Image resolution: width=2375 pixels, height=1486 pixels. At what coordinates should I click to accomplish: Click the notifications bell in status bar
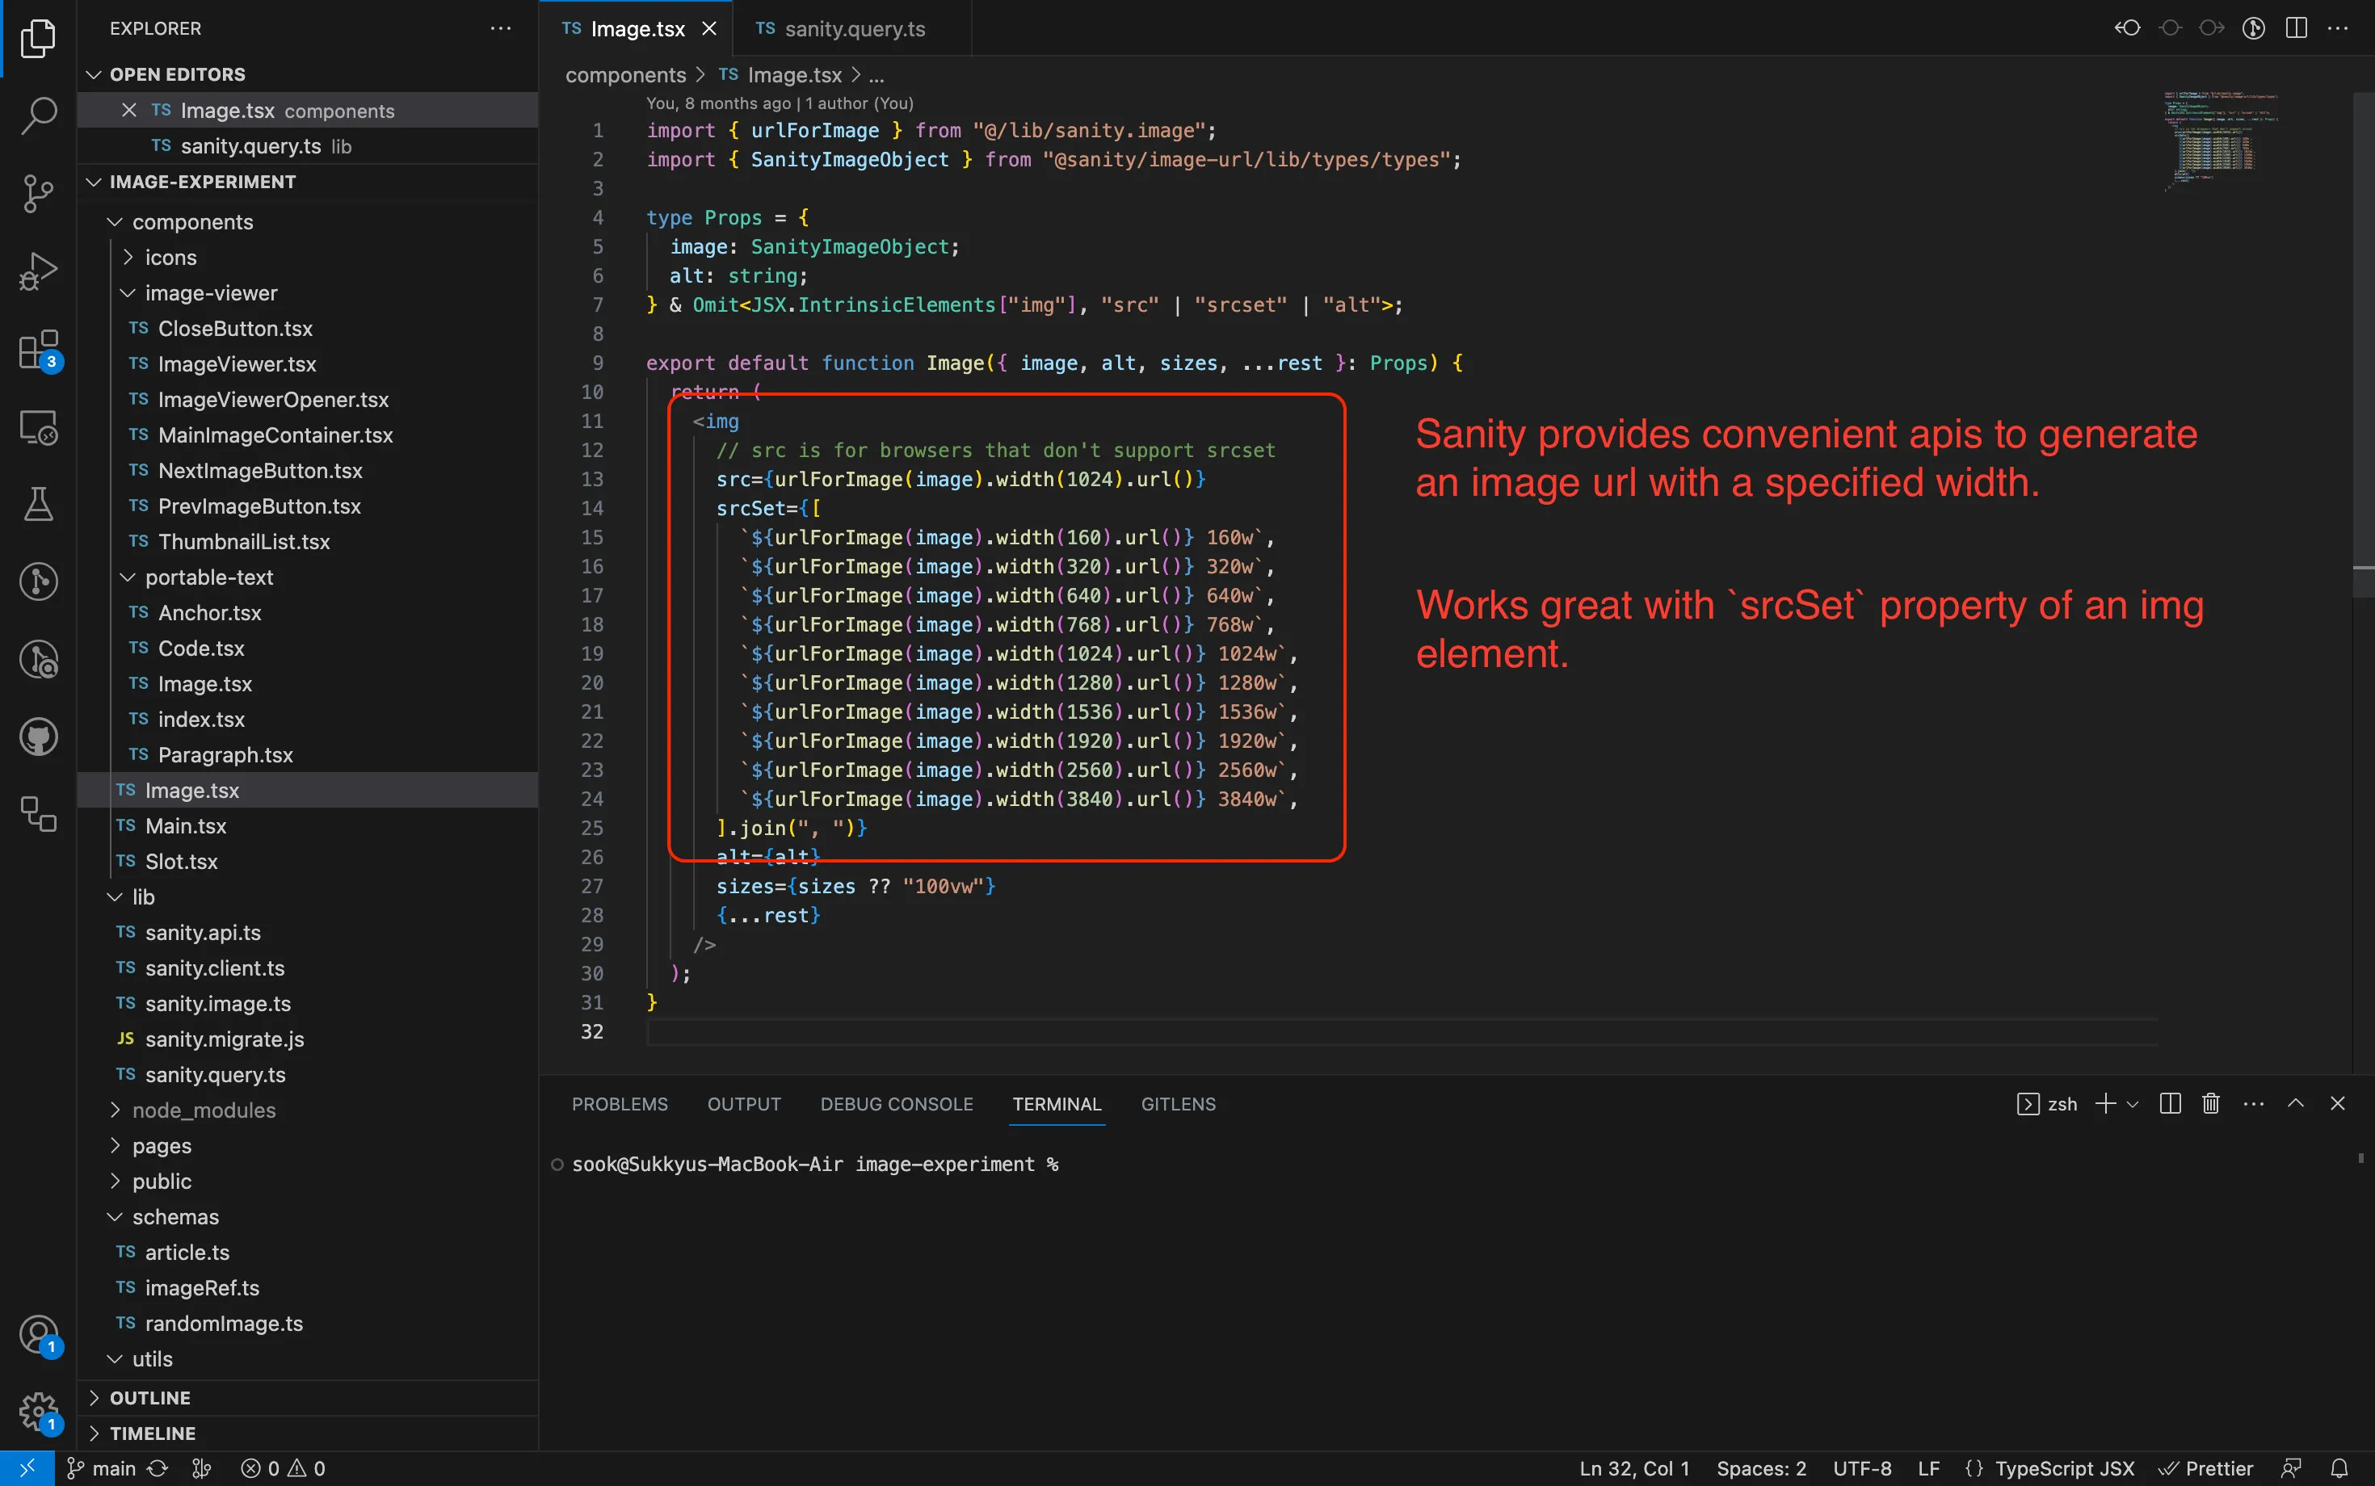2339,1468
